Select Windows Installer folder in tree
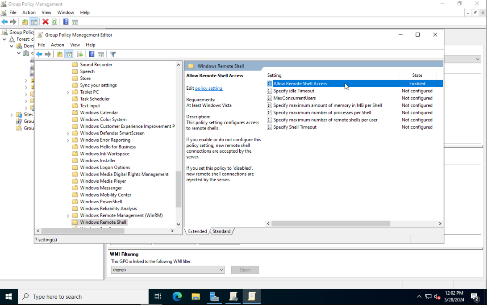Viewport: 487px width, 305px height. 98,161
